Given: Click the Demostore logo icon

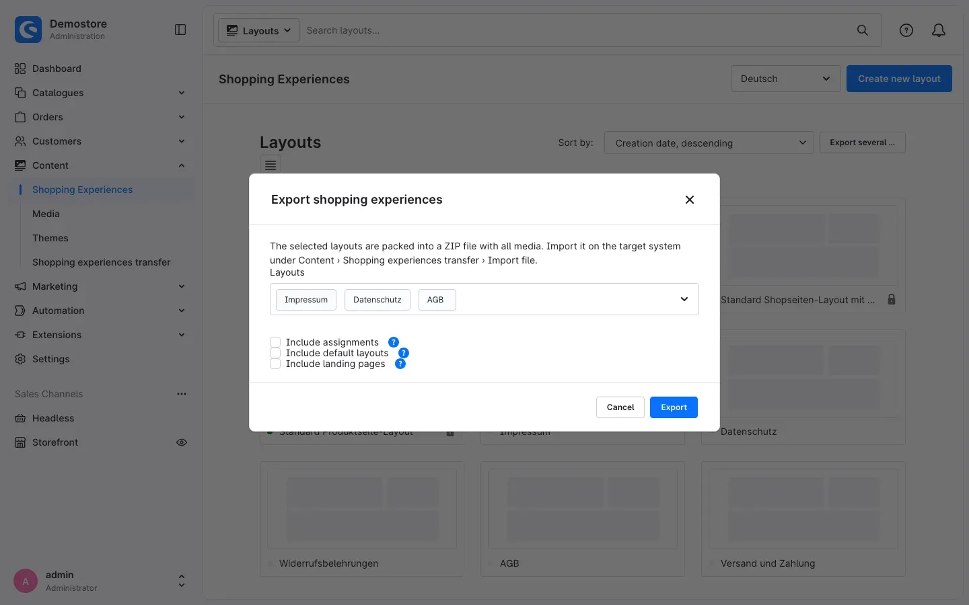Looking at the screenshot, I should click(x=28, y=30).
